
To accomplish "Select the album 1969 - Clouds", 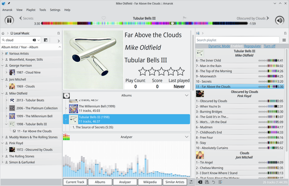I will tap(26, 86).
